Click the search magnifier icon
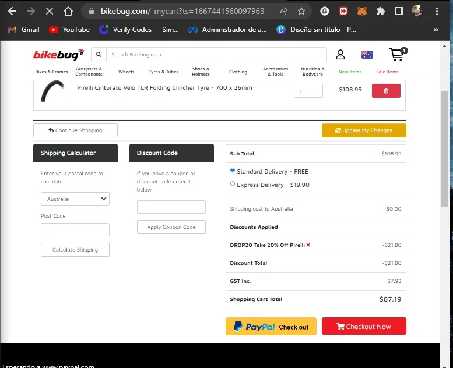Screen dimensions: 453x368 click(99, 55)
